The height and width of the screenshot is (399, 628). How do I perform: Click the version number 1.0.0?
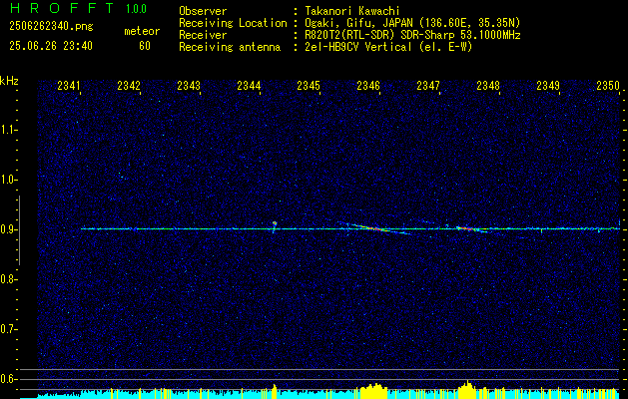pyautogui.click(x=136, y=9)
